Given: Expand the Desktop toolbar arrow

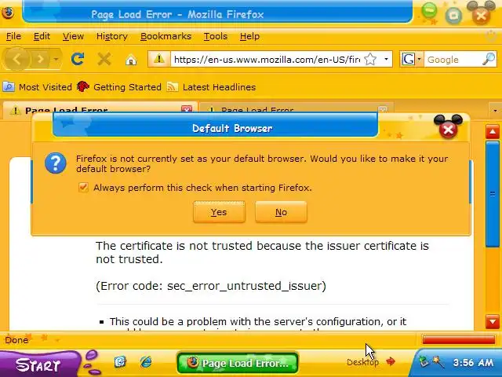Looking at the screenshot, I should 391,361.
